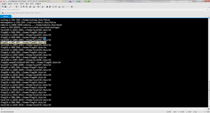This screenshot has height=113, width=210.
Task: Click the SSH2 status bar entry
Action: pyautogui.click(x=169, y=112)
